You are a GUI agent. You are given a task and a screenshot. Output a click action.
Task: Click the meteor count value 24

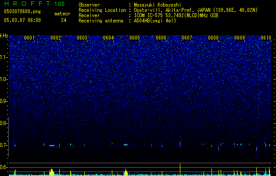coord(64,20)
